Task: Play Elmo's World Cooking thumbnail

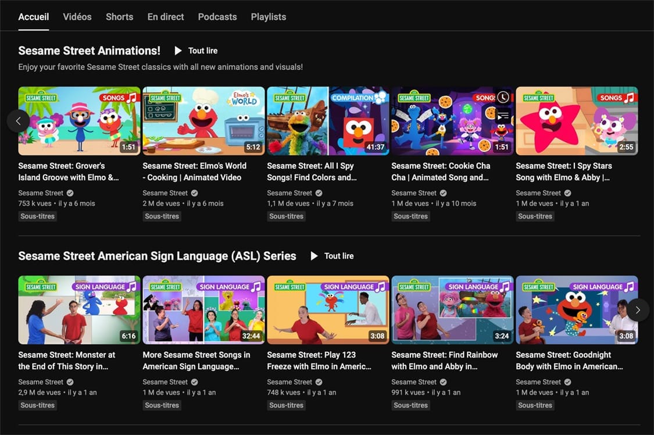Action: click(x=203, y=121)
